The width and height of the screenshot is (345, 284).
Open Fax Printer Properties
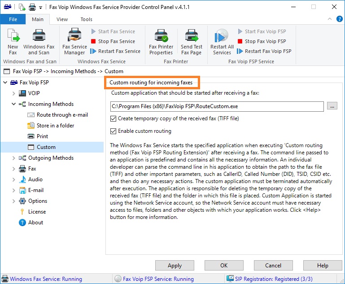click(x=161, y=42)
